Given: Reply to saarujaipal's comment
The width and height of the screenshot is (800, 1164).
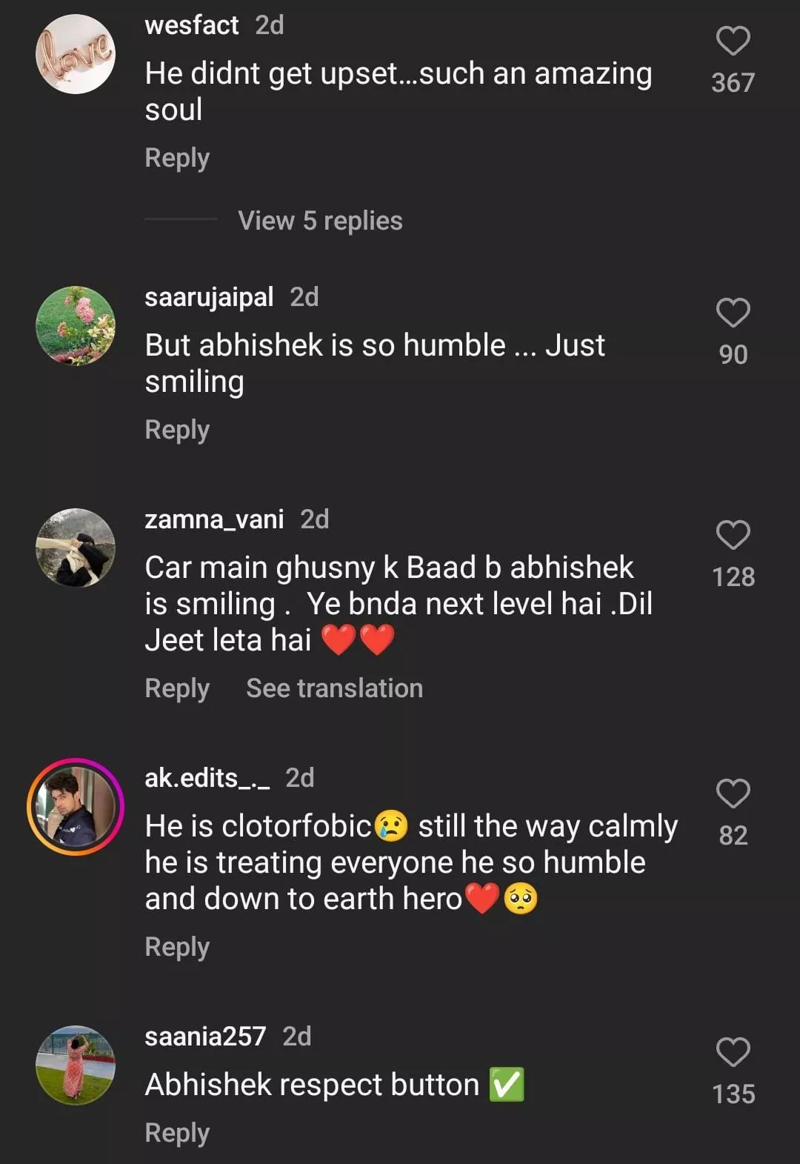Looking at the screenshot, I should 177,430.
